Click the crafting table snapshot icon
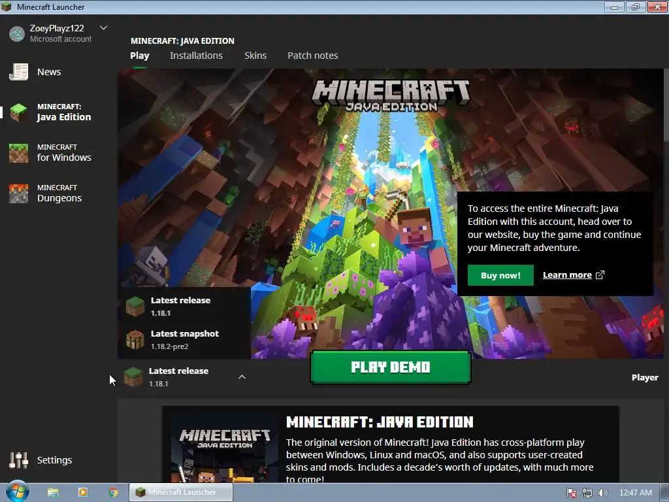The width and height of the screenshot is (669, 502). (135, 339)
